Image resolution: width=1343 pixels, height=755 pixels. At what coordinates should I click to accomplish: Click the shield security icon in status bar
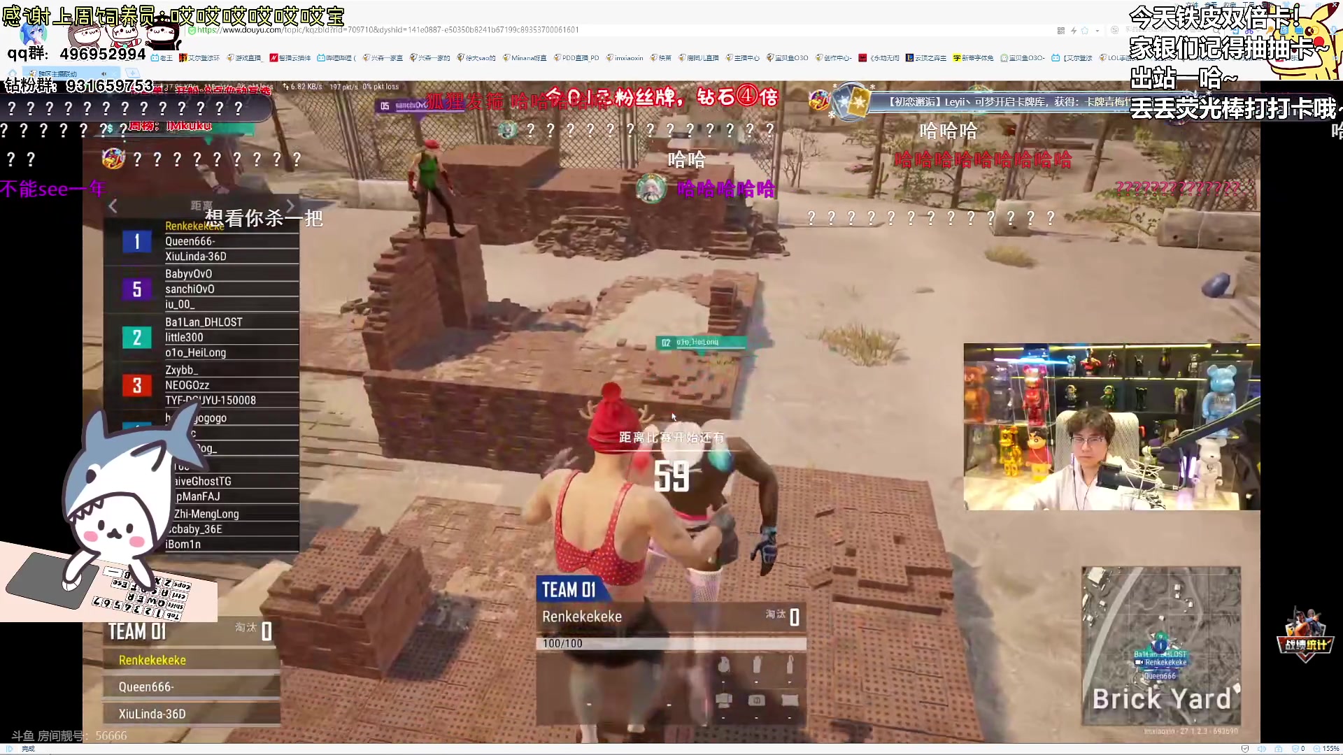pyautogui.click(x=1245, y=749)
